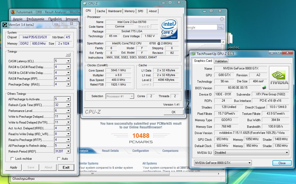Open the NVIDIA SLI dropdown in GPU-Z
This screenshot has width=296, height=184.
pyautogui.click(x=286, y=153)
